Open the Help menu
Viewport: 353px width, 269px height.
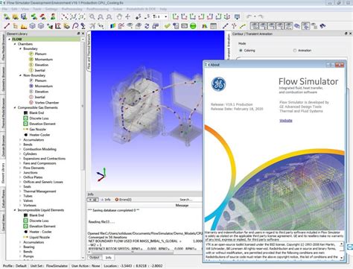(163, 9)
